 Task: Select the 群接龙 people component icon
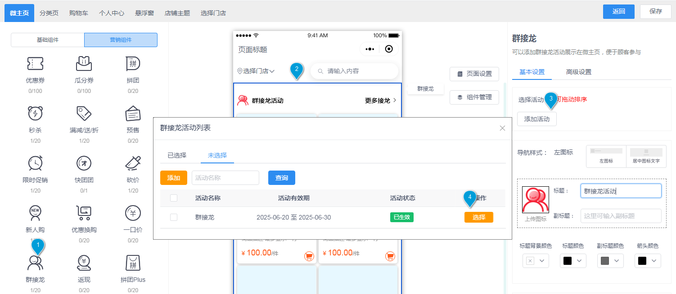tap(35, 263)
